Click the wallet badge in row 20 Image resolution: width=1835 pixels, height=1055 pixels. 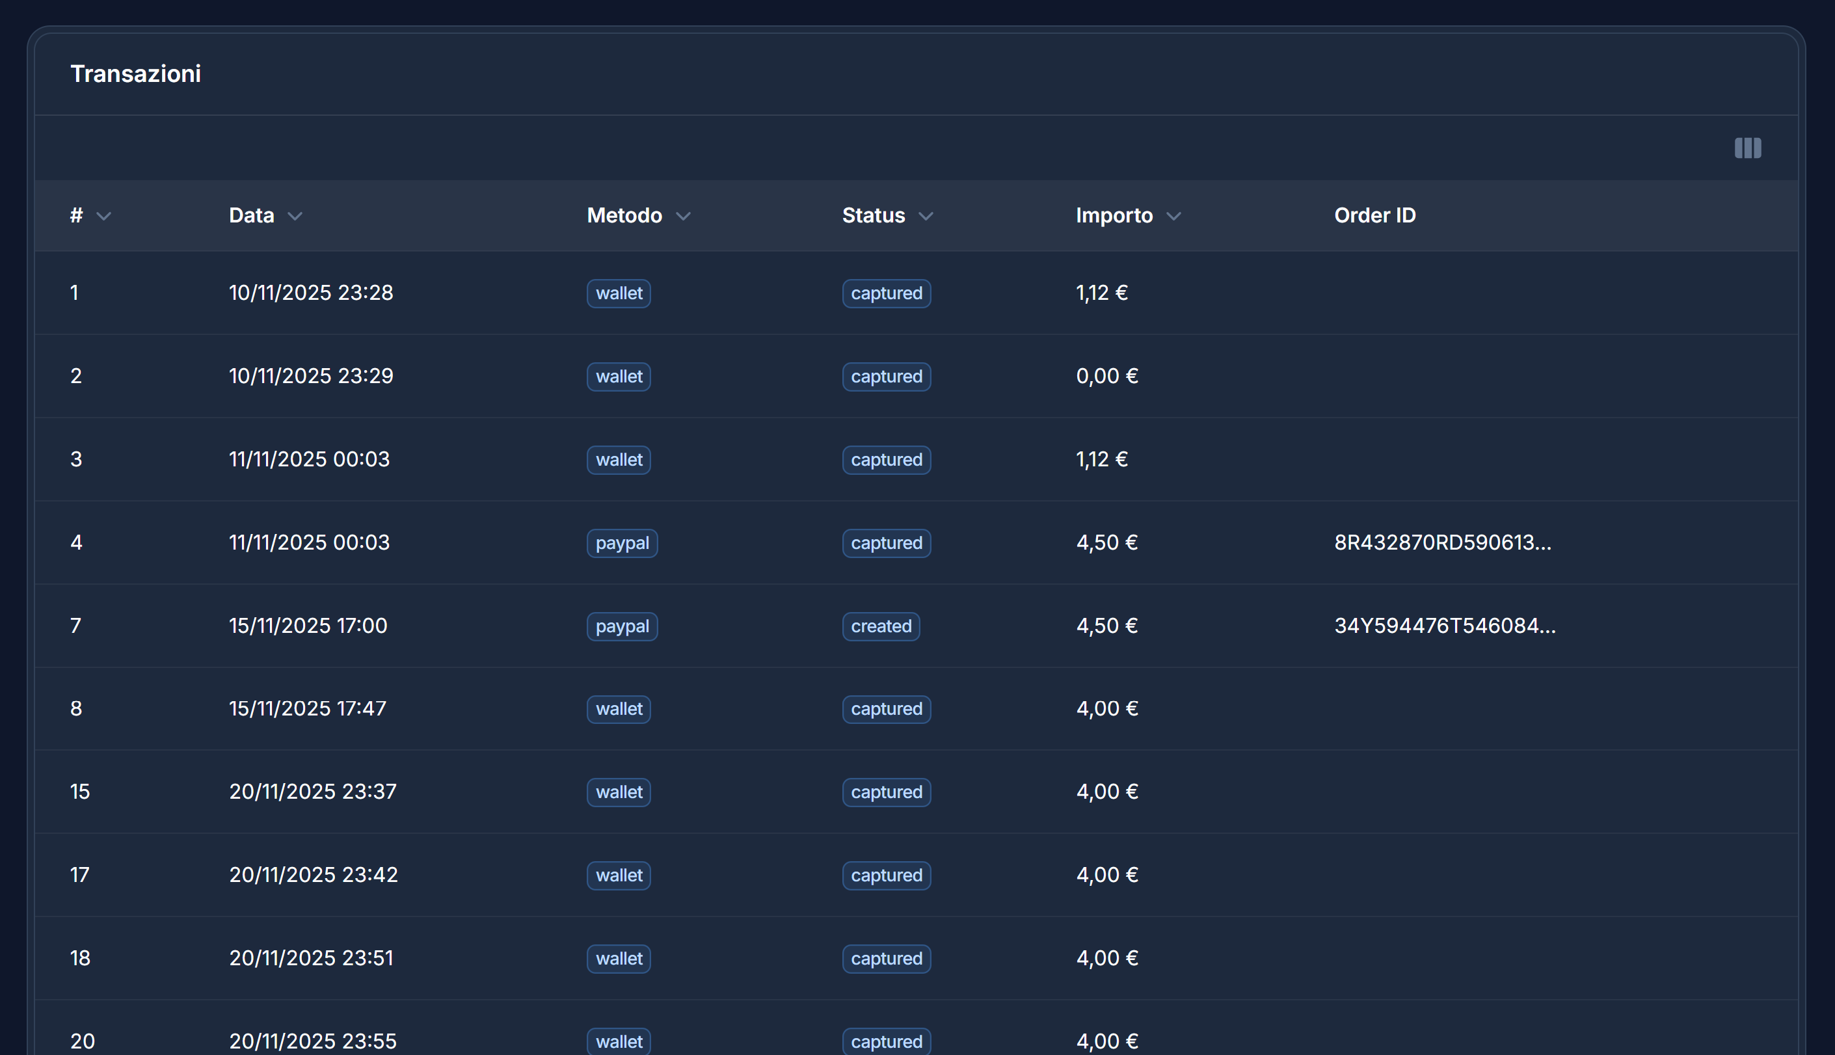[x=618, y=1041]
